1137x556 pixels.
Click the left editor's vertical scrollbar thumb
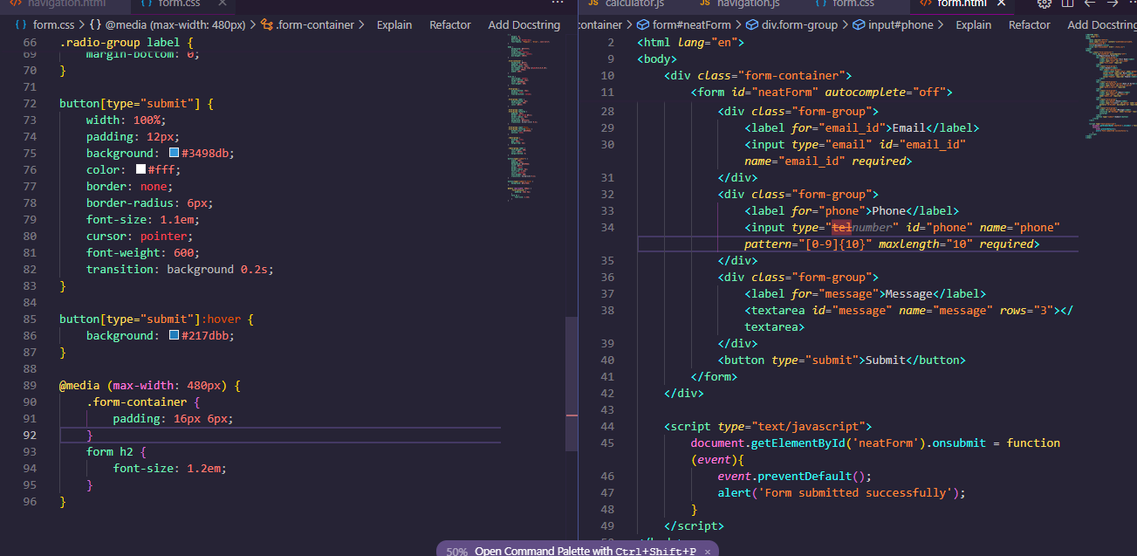coord(572,383)
